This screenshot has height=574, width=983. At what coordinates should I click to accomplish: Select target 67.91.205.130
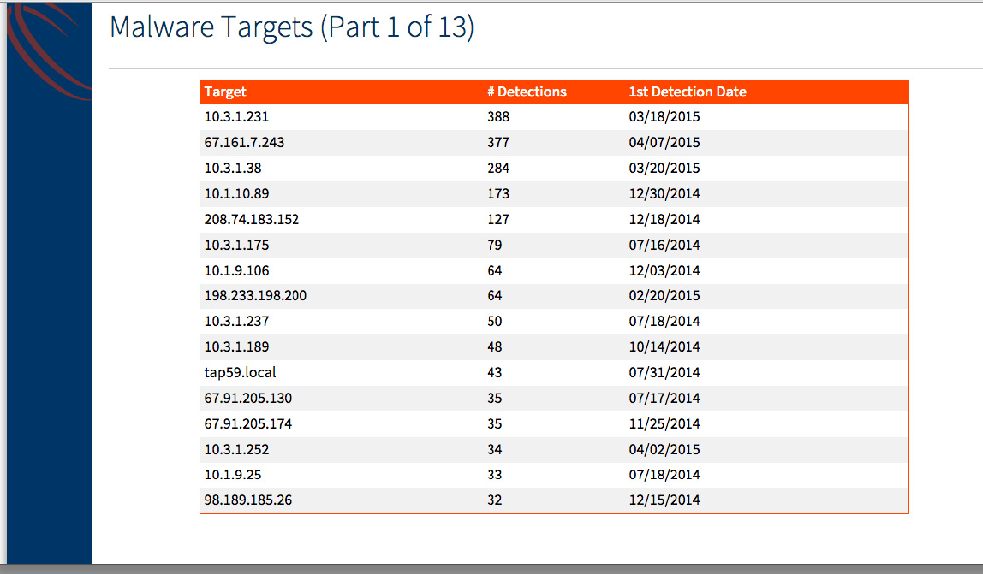coord(247,398)
